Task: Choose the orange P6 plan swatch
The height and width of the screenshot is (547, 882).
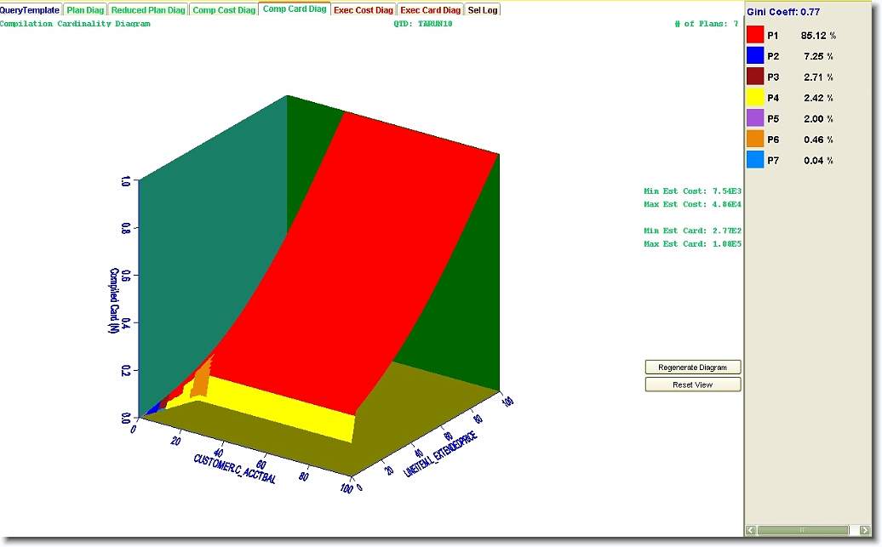Action: click(755, 139)
